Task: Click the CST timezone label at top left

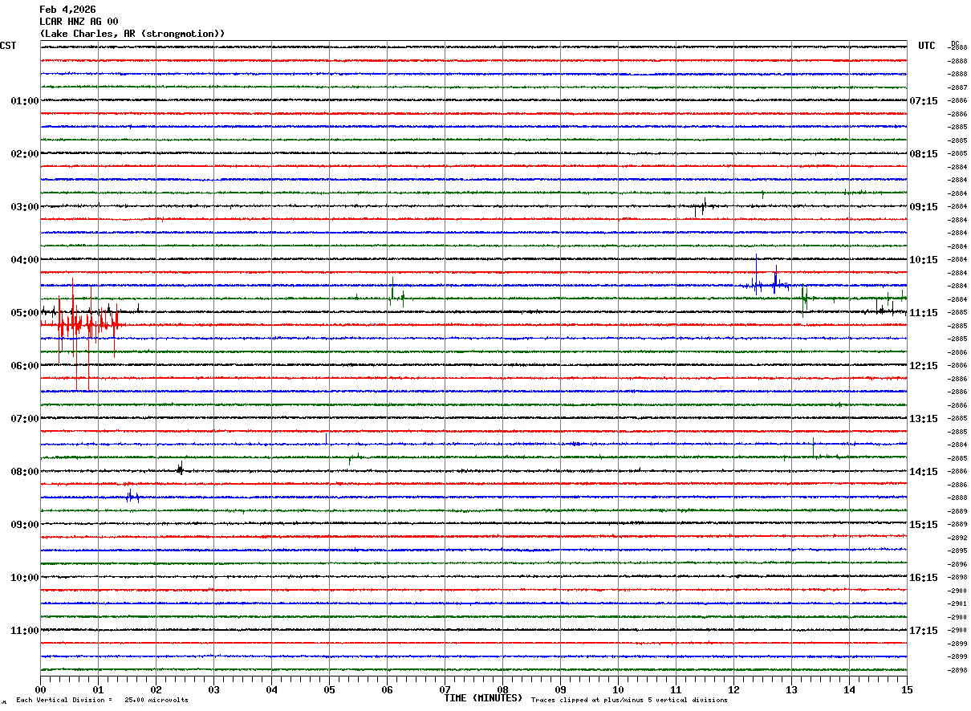Action: coord(8,46)
